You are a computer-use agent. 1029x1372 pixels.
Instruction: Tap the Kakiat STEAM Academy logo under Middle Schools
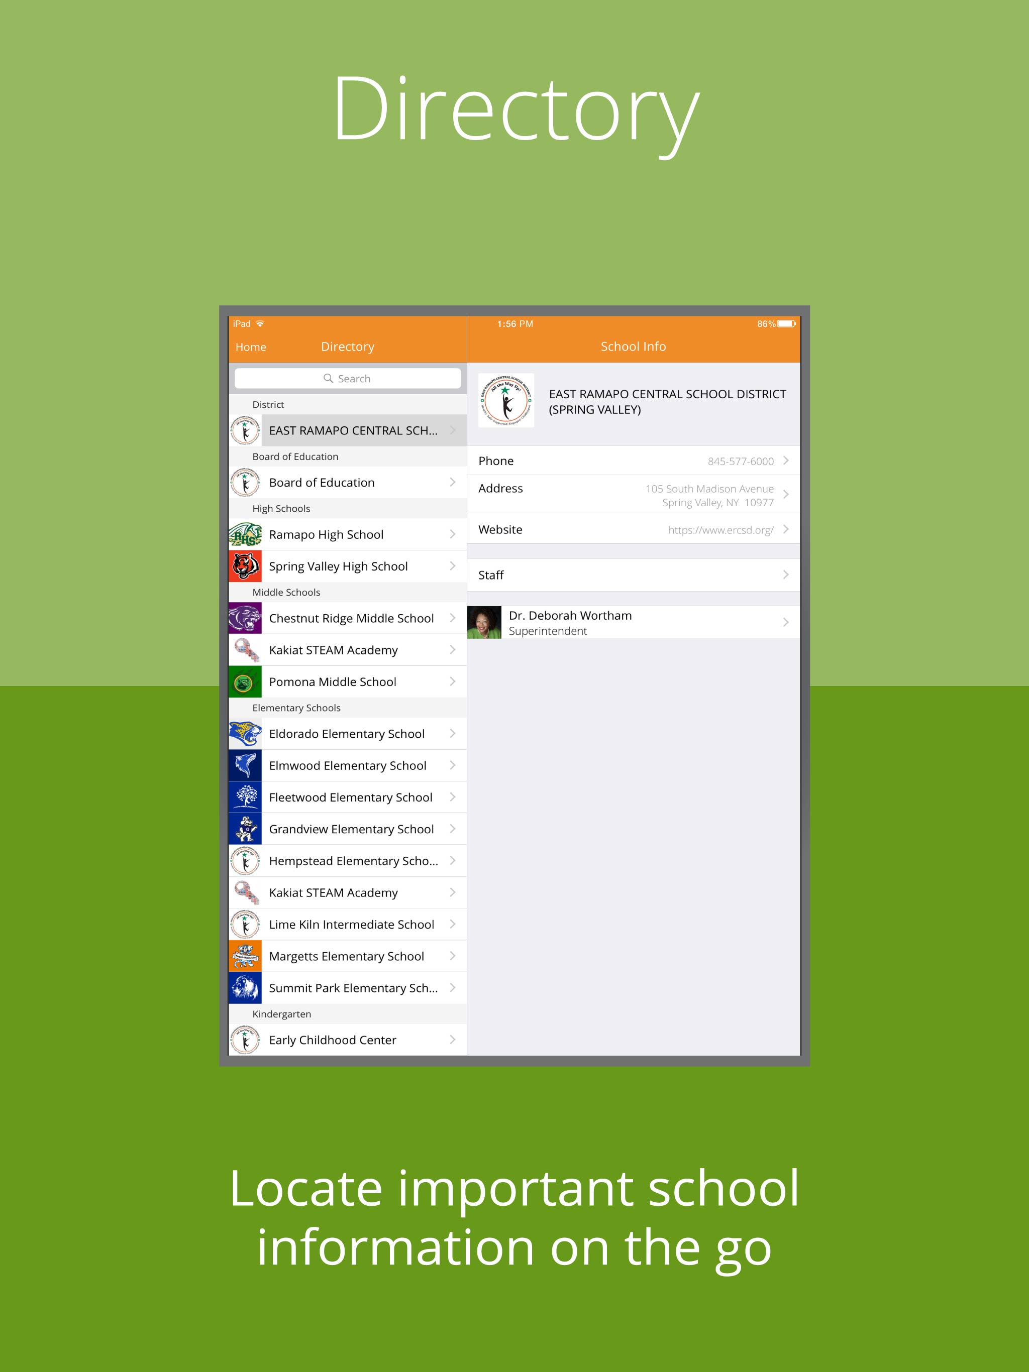pyautogui.click(x=245, y=650)
